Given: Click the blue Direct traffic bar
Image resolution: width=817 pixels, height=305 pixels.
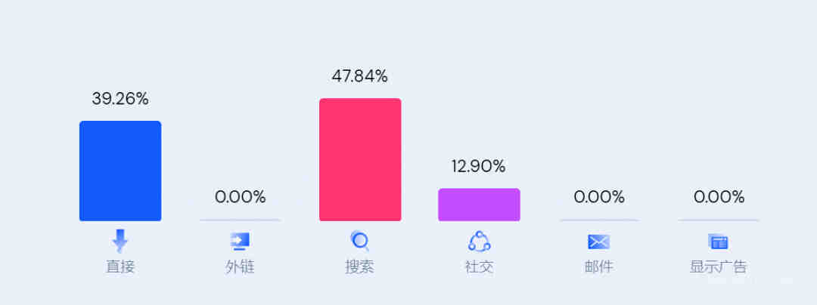Looking at the screenshot, I should coord(120,171).
